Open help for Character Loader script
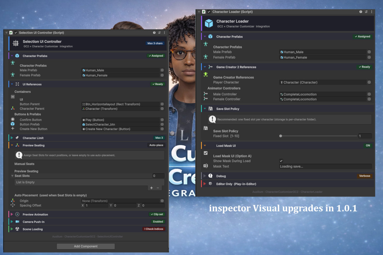The width and height of the screenshot is (383, 255). (x=361, y=11)
